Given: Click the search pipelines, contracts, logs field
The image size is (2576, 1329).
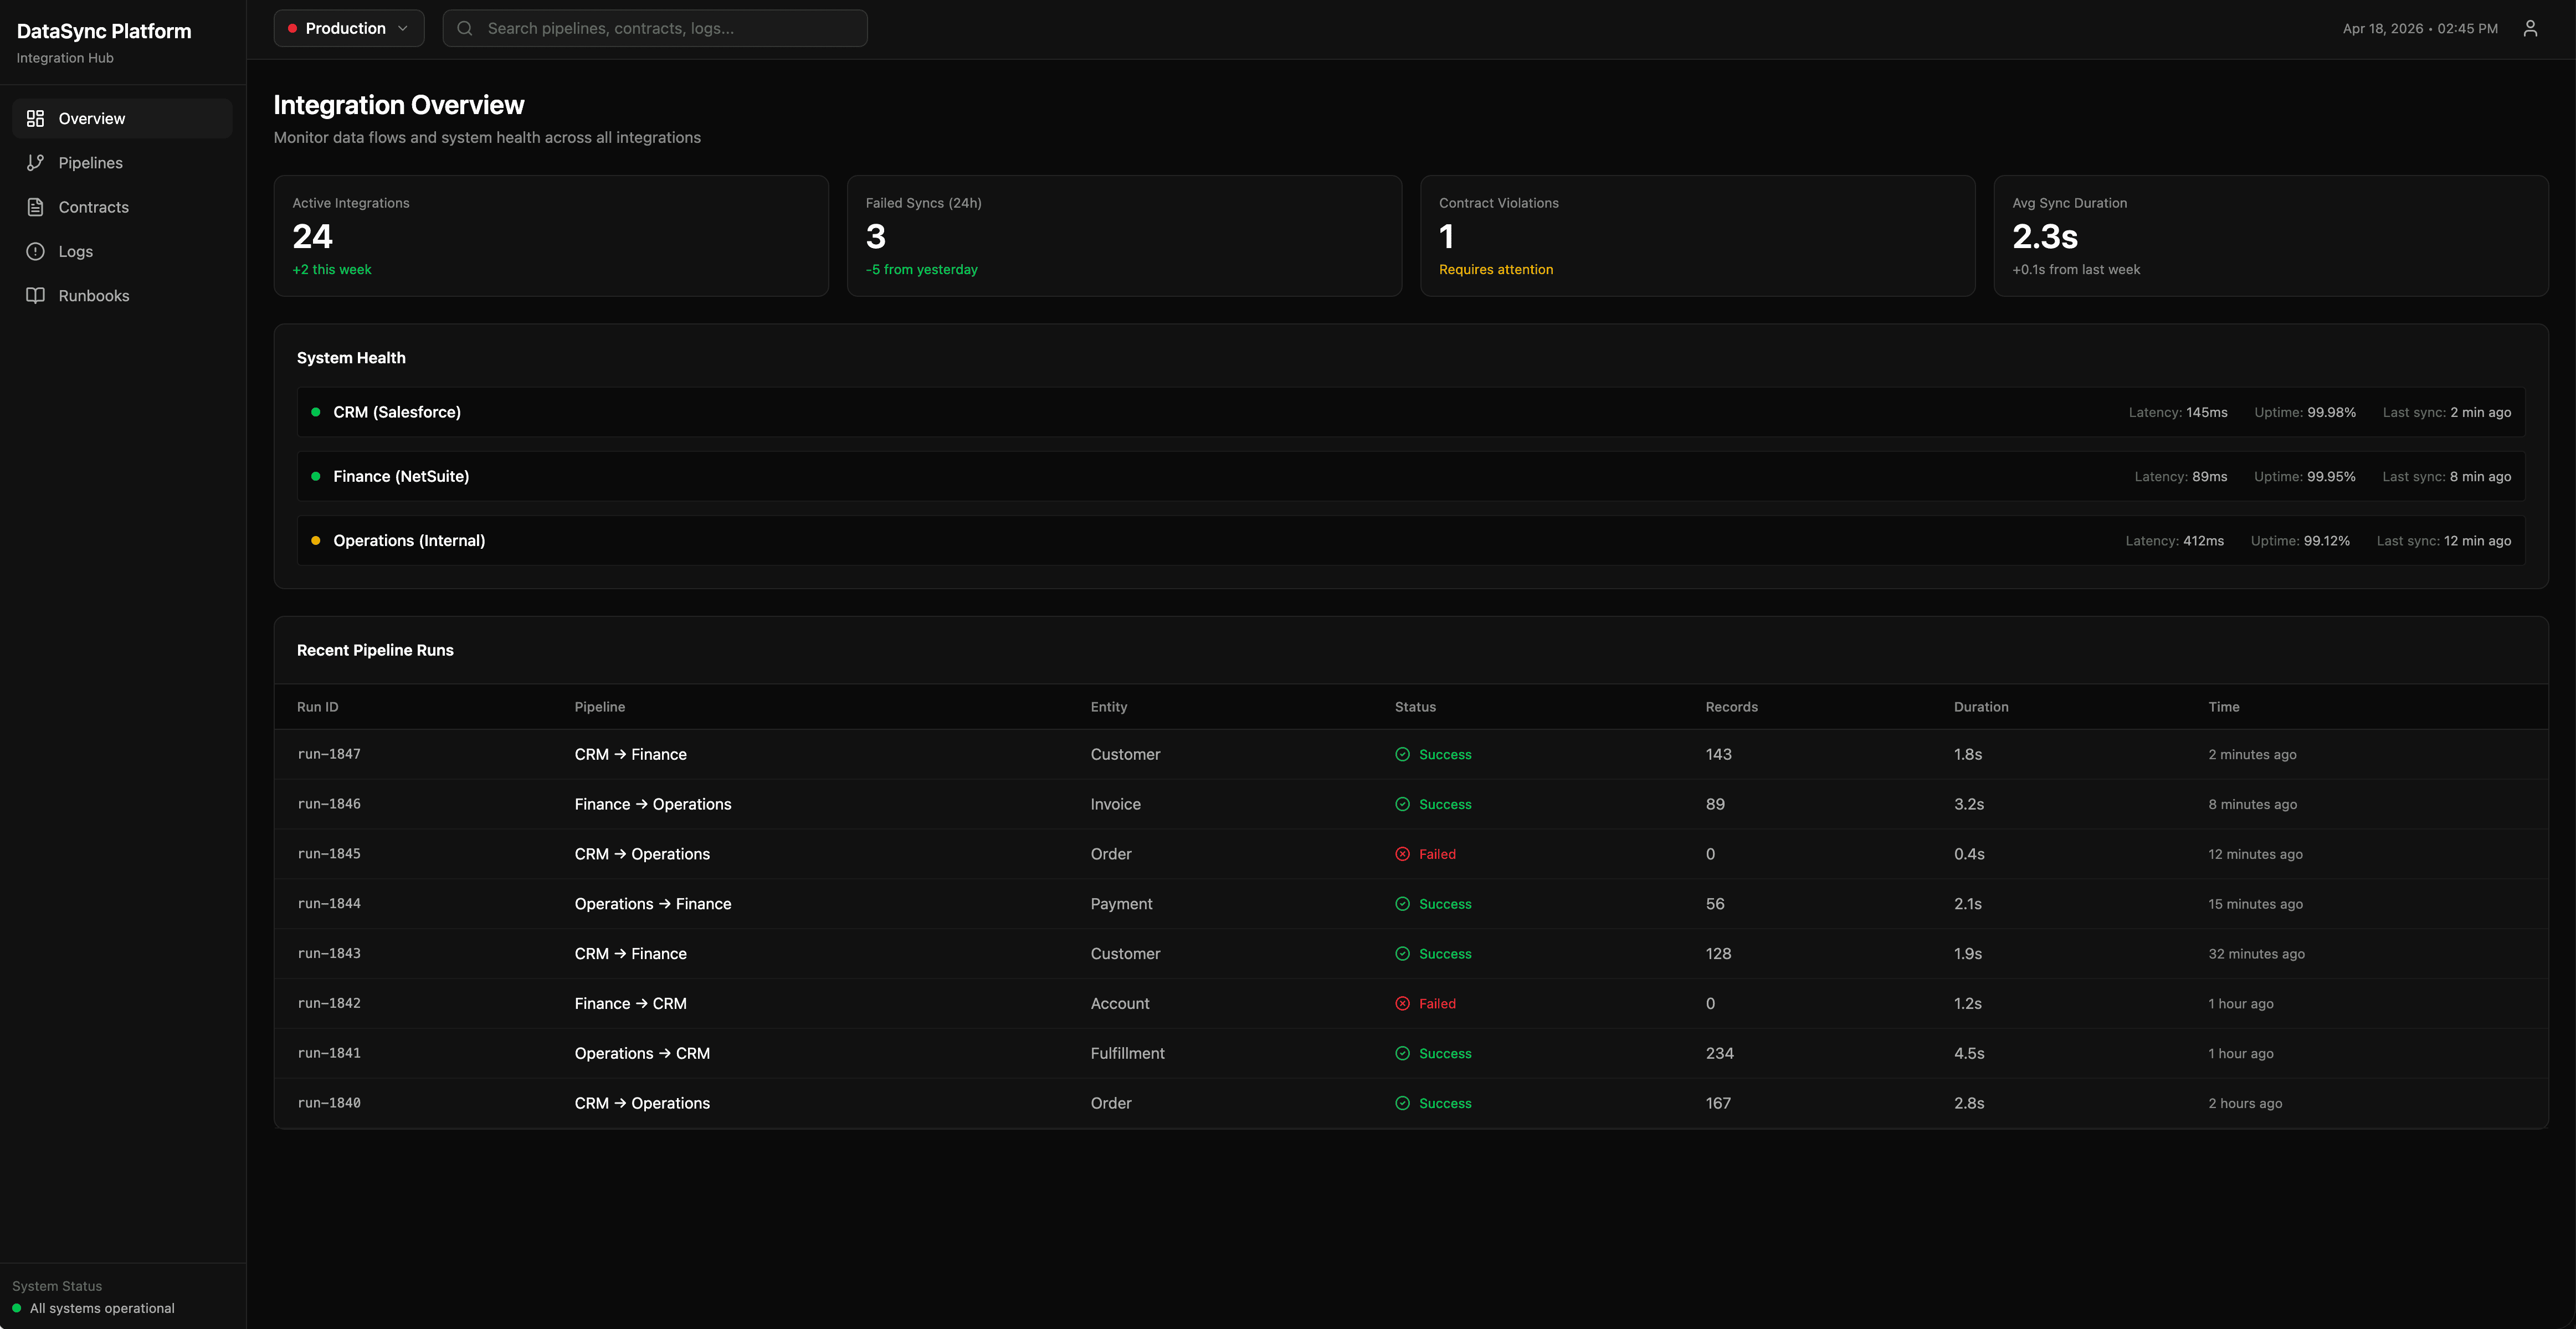Looking at the screenshot, I should coord(655,28).
